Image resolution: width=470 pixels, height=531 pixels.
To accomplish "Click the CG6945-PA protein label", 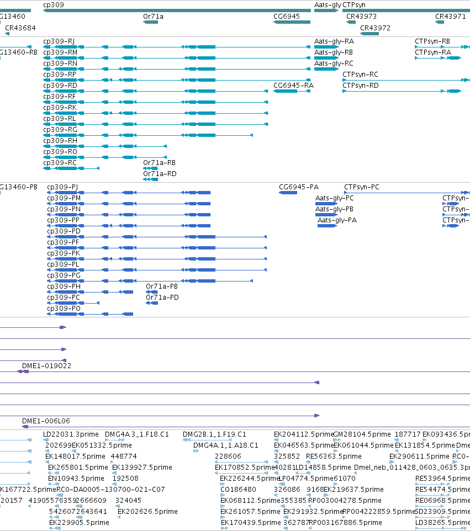I will tap(299, 187).
